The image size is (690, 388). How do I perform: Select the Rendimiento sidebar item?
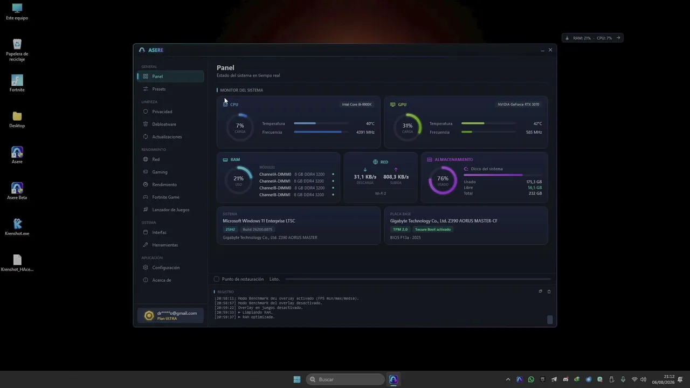170,184
